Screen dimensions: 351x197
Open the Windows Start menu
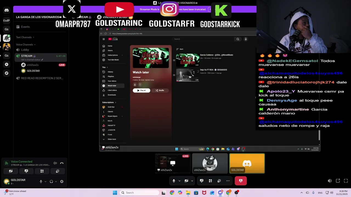tap(115, 193)
